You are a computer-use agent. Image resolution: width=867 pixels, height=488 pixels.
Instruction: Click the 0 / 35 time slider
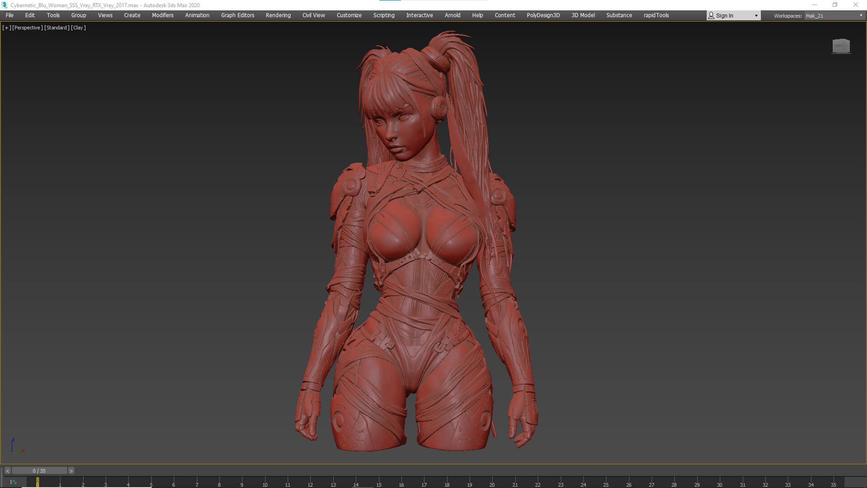point(39,471)
